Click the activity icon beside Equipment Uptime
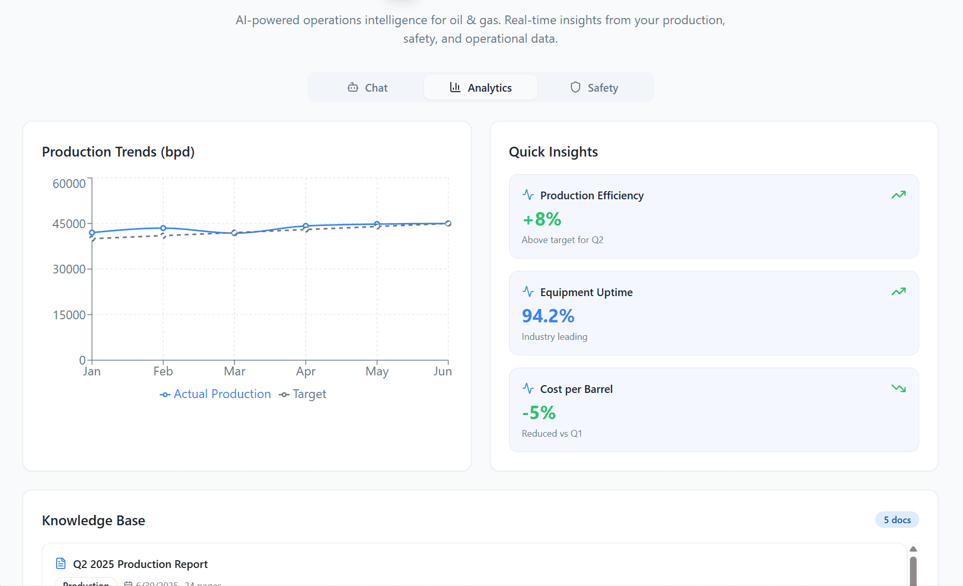This screenshot has height=586, width=963. (528, 292)
